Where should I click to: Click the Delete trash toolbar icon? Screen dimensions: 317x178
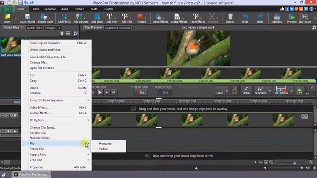(230, 18)
